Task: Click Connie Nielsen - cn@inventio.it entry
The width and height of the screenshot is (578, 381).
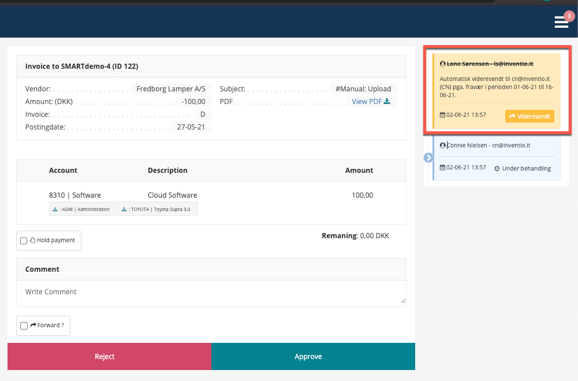Action: pyautogui.click(x=488, y=146)
